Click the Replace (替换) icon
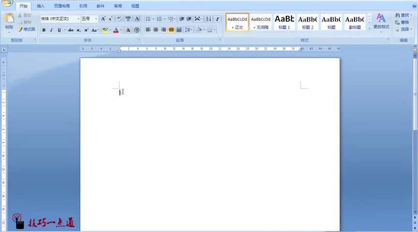The image size is (418, 232). pos(397,22)
